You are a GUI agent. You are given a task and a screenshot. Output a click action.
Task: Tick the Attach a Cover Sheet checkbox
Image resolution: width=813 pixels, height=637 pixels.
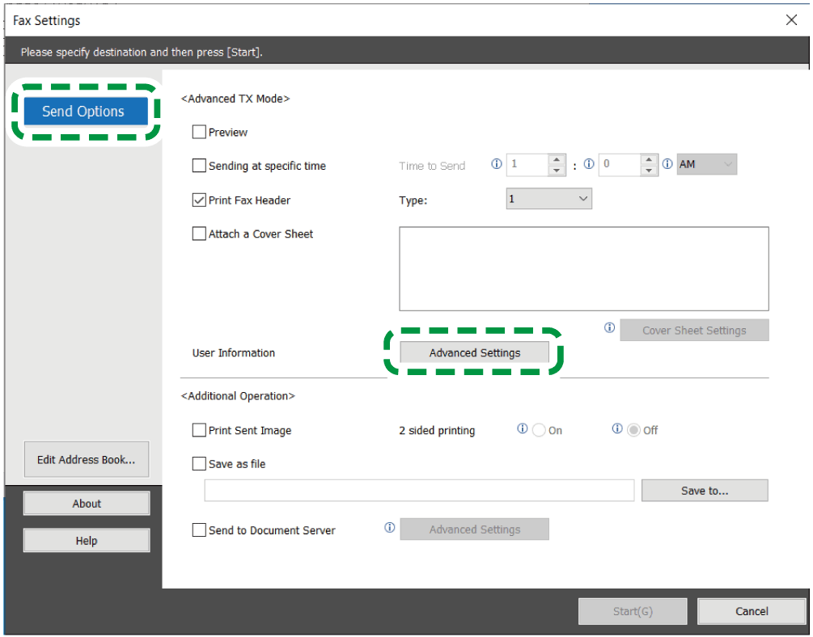coord(199,234)
